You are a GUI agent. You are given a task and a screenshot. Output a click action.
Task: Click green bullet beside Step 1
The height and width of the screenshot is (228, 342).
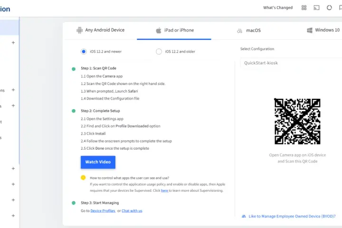tap(74, 69)
